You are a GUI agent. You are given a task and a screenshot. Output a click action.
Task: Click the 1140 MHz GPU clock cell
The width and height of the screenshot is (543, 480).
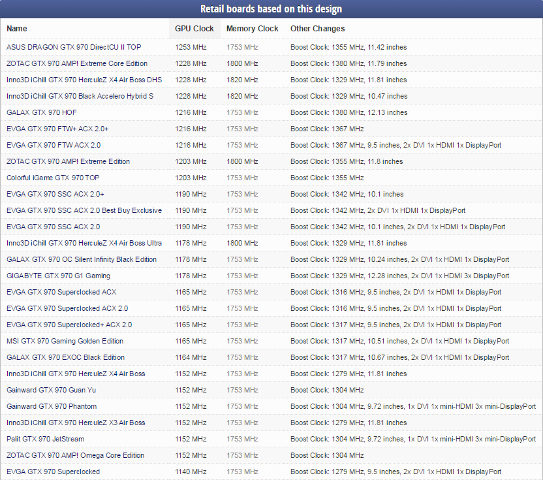click(191, 472)
